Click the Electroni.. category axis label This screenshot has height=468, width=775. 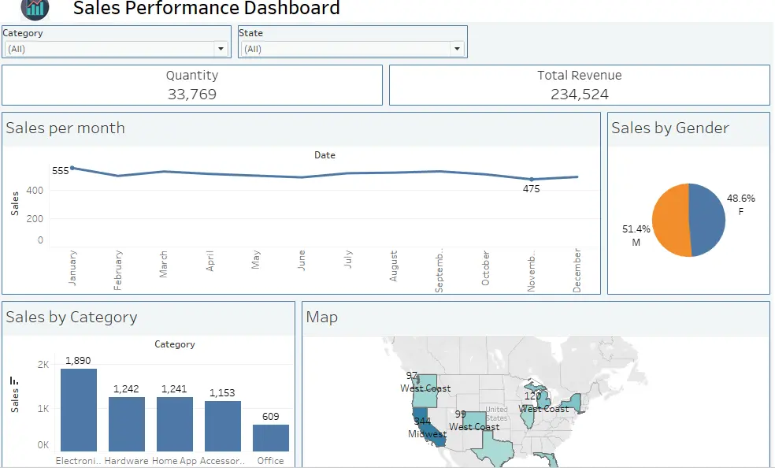pyautogui.click(x=78, y=461)
